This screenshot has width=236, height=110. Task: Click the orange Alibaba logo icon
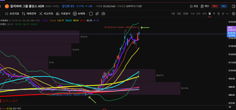(x=7, y=6)
